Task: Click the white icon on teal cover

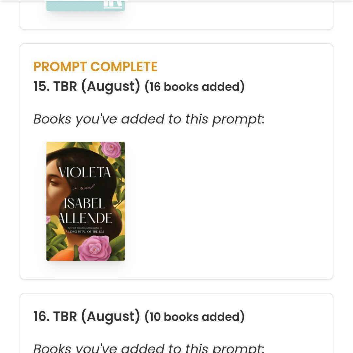Action: coord(113,4)
